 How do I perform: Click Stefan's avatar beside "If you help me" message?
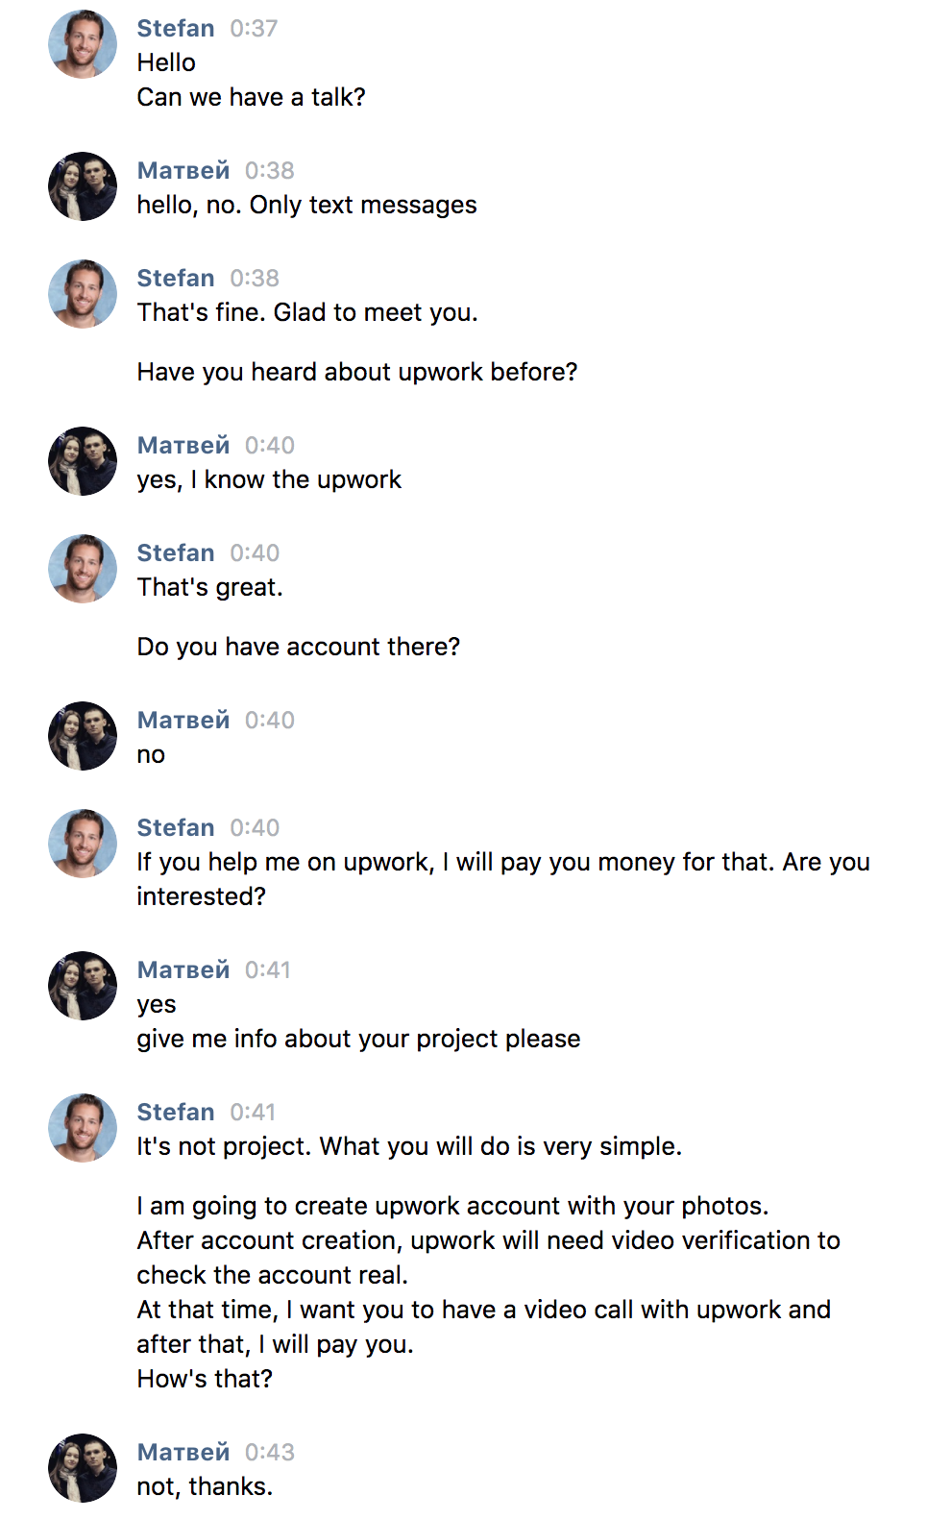(x=83, y=844)
